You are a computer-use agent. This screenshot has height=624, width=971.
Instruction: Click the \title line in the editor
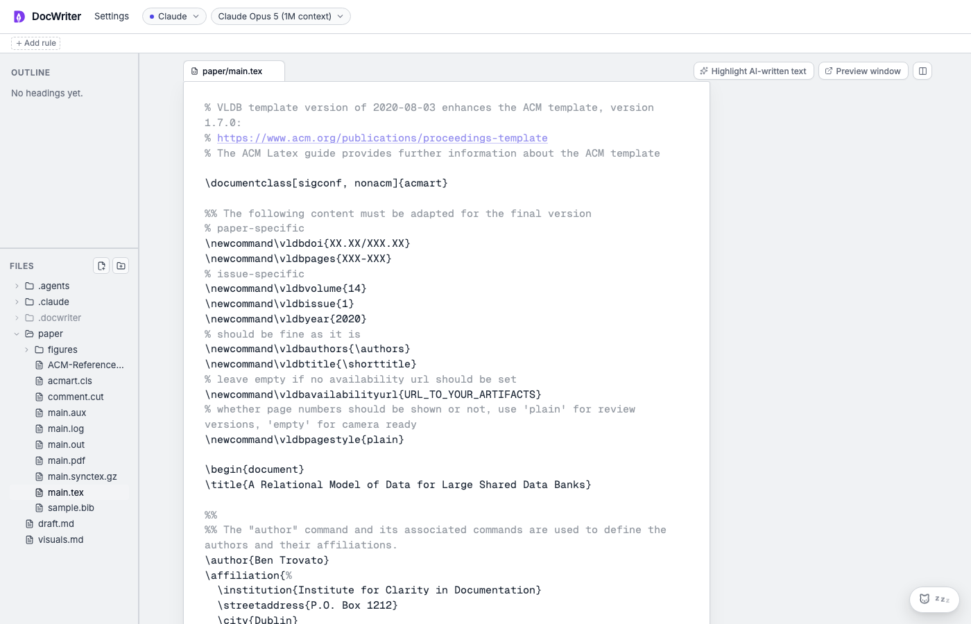coord(397,485)
